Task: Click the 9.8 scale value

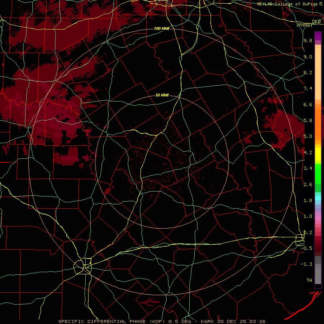Action: pos(308,40)
